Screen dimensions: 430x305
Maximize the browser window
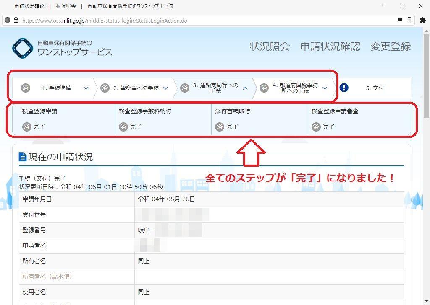click(x=402, y=6)
